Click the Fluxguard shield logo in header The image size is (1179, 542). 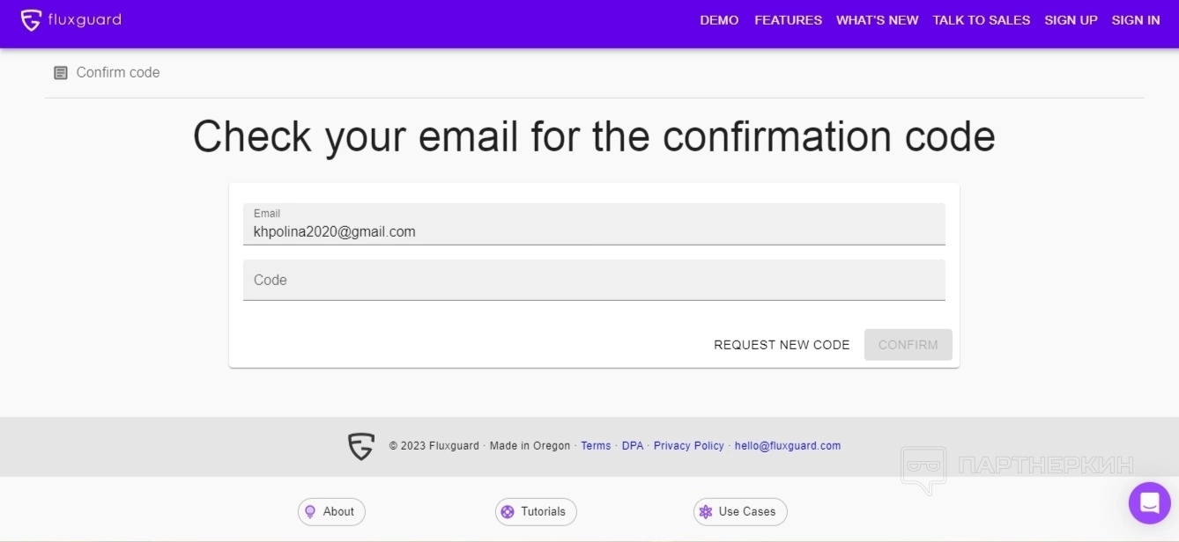(31, 20)
